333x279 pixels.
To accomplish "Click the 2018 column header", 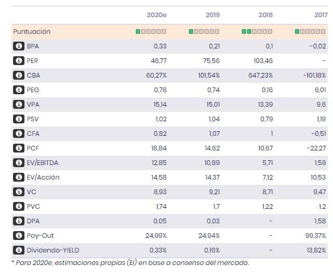I will point(265,15).
